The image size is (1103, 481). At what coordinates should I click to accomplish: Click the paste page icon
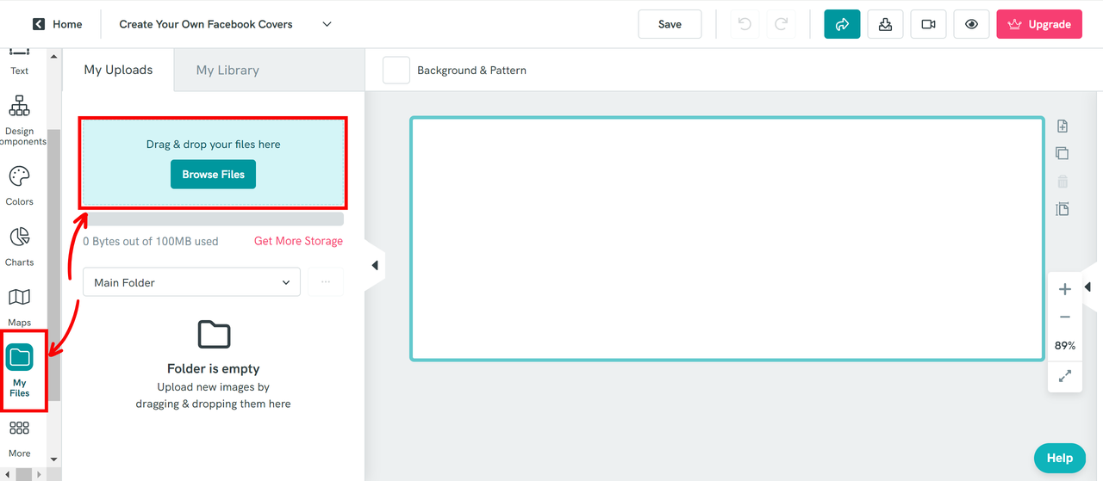tap(1062, 209)
